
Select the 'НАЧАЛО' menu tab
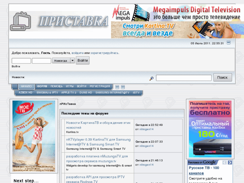pyautogui.click(x=26, y=86)
